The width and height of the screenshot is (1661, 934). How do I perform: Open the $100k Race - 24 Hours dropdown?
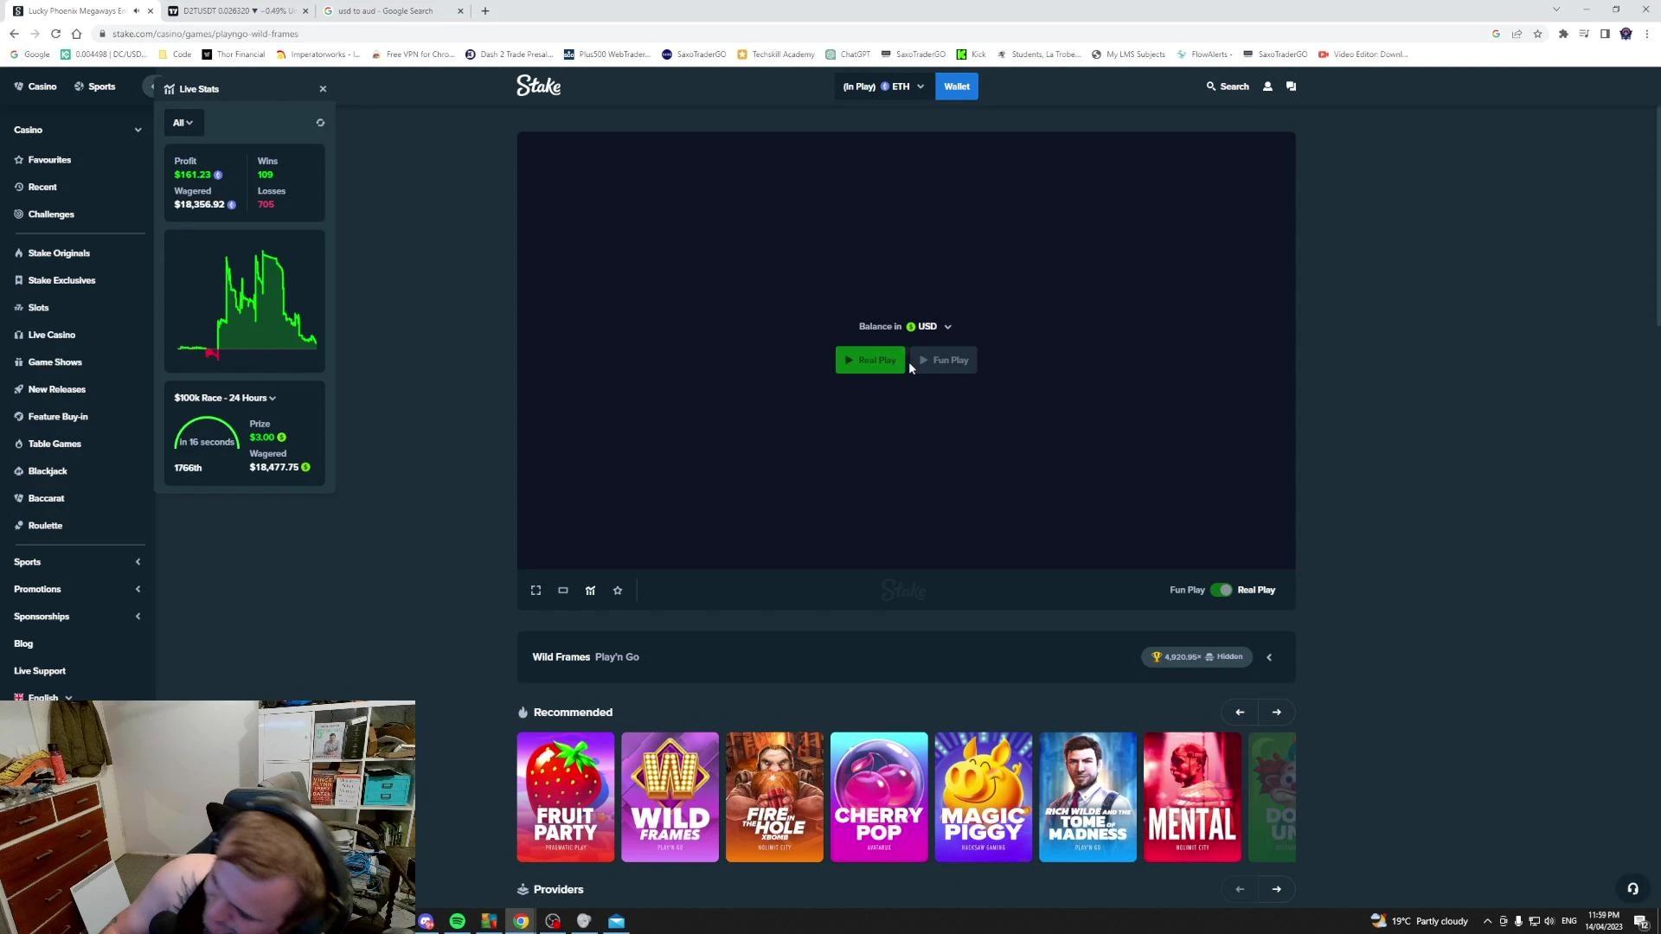click(x=224, y=398)
